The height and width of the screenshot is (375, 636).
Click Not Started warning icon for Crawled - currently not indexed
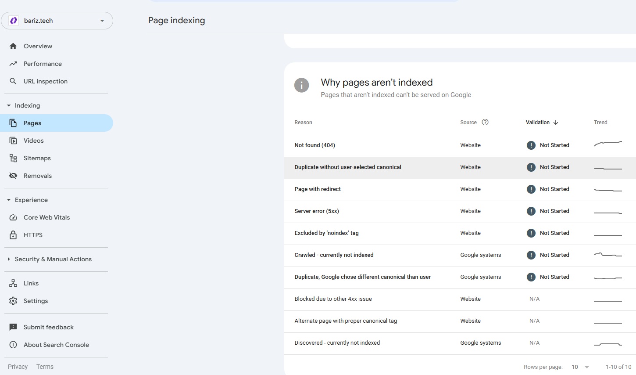531,255
